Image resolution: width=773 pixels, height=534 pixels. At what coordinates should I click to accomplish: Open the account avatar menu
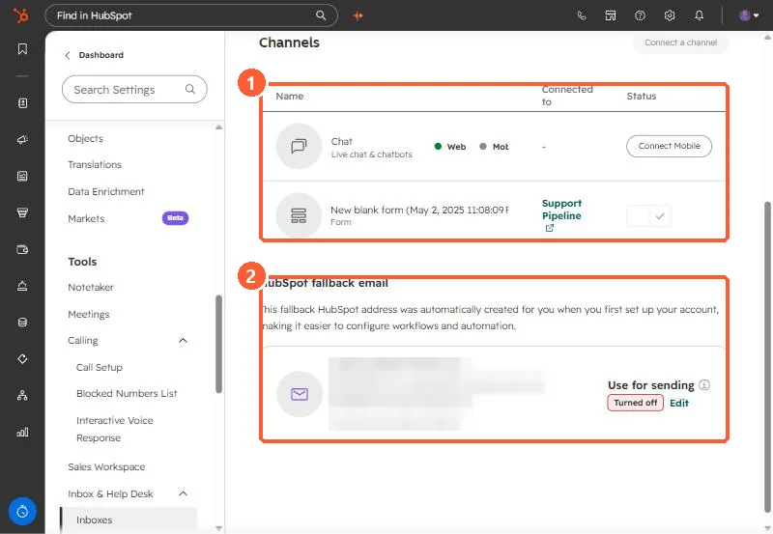click(x=748, y=15)
